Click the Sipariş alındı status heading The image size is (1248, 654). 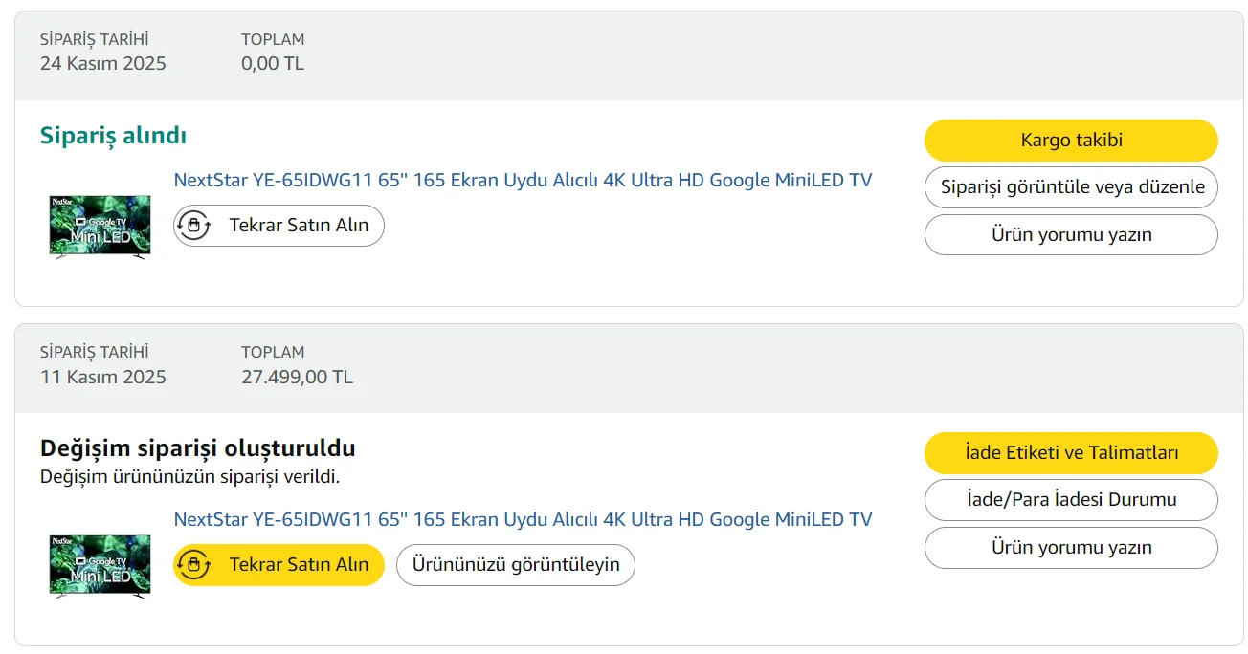coord(113,136)
